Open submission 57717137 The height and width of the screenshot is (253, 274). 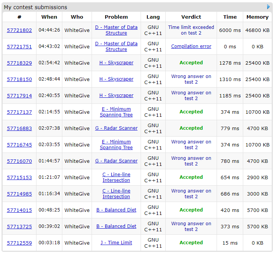pyautogui.click(x=19, y=112)
